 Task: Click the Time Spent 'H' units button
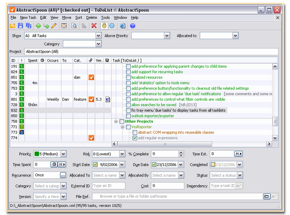click(62, 165)
